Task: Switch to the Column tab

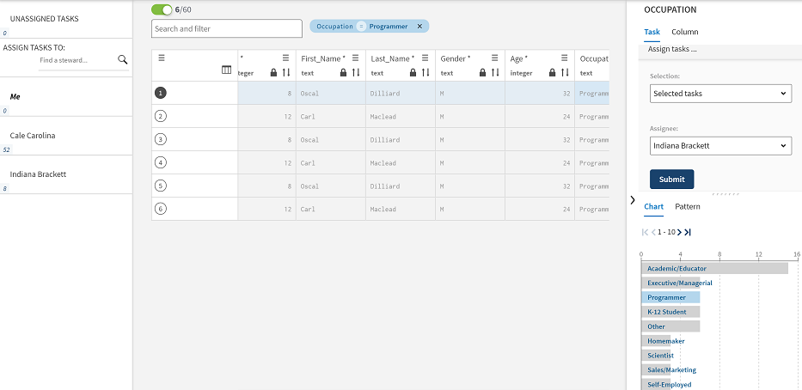Action: (684, 32)
